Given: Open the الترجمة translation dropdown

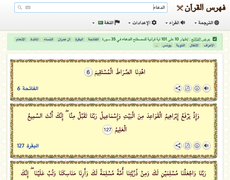Looking at the screenshot, I should click(207, 23).
